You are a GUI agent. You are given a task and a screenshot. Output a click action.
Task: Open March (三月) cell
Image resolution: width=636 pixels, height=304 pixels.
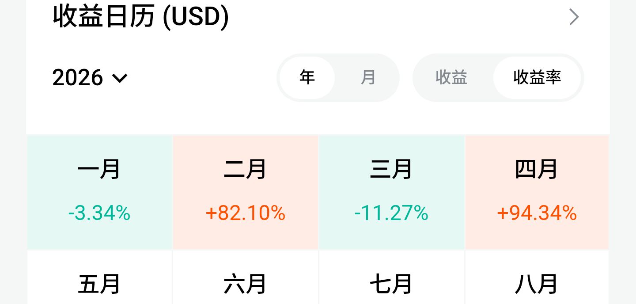[391, 170]
